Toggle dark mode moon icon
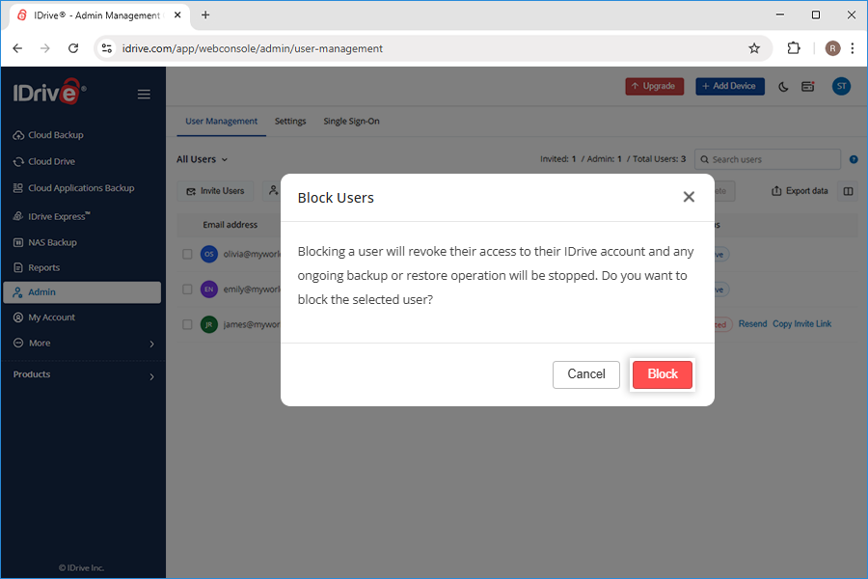The height and width of the screenshot is (579, 868). point(783,87)
